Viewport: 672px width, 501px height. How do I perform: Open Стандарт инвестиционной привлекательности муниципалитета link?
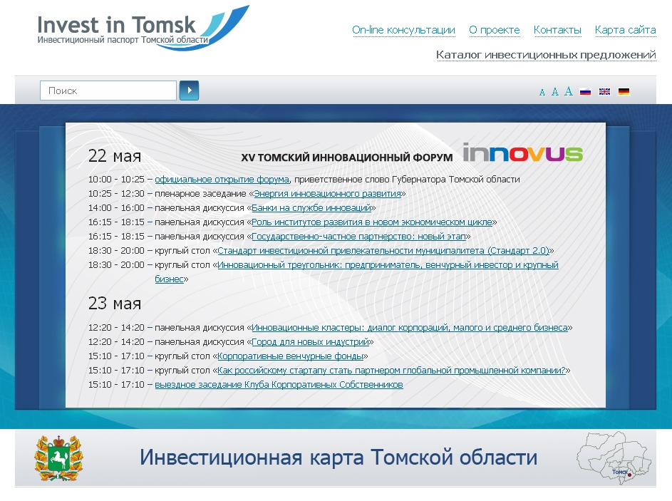(x=383, y=250)
